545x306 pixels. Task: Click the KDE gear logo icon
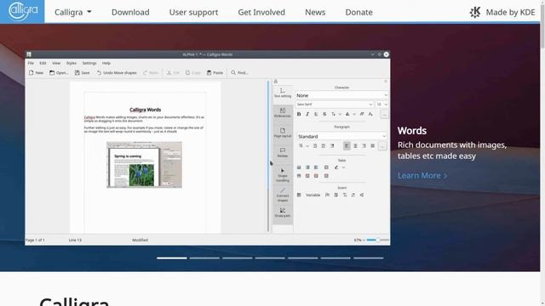475,12
